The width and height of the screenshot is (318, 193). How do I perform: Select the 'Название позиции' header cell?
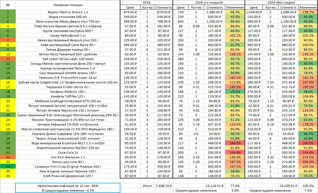[x=68, y=5]
